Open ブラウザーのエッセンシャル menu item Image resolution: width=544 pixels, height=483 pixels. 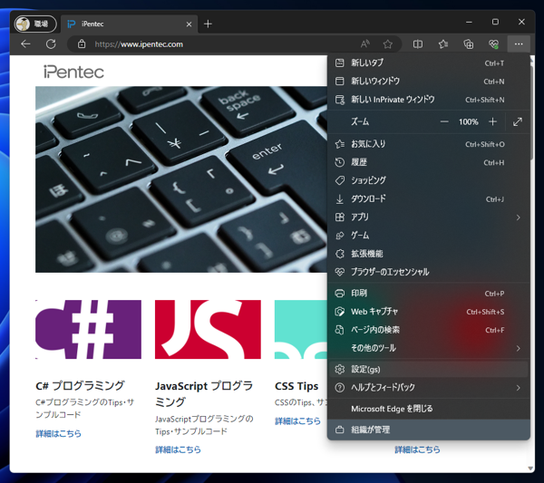(x=429, y=272)
